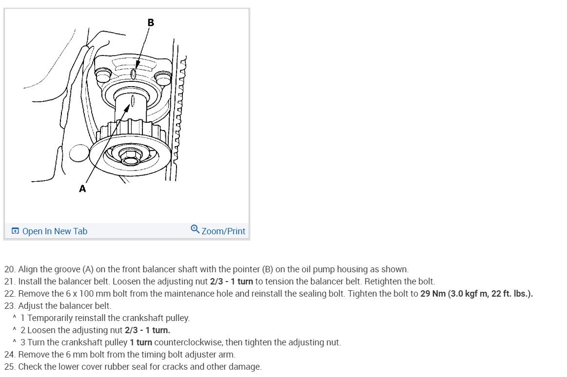The height and width of the screenshot is (377, 567).
Task: Click step 20 about aligning groove (A)
Action: click(207, 269)
